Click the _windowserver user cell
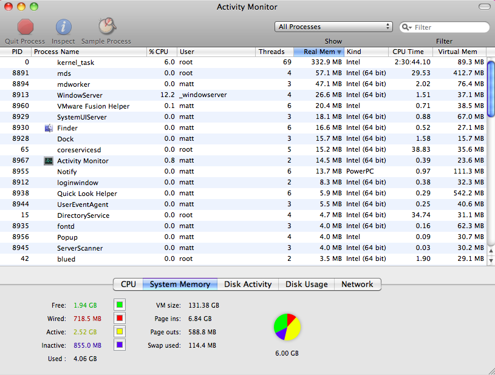This screenshot has height=375, width=495. tap(203, 95)
